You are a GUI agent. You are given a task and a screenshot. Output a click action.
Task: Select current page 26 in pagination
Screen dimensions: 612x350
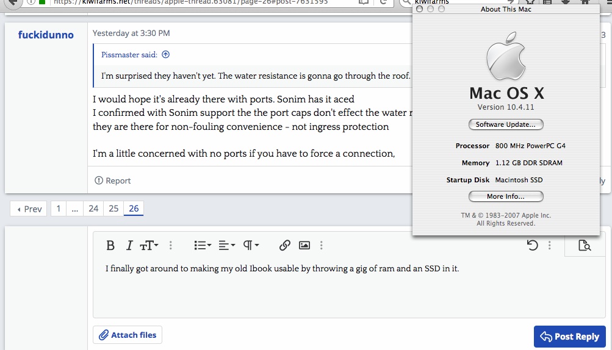click(x=134, y=209)
